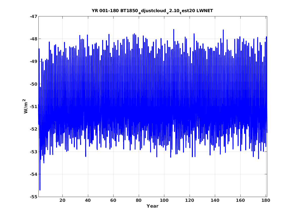
Task: Click the x-axis tick label '160'
Action: (240, 200)
